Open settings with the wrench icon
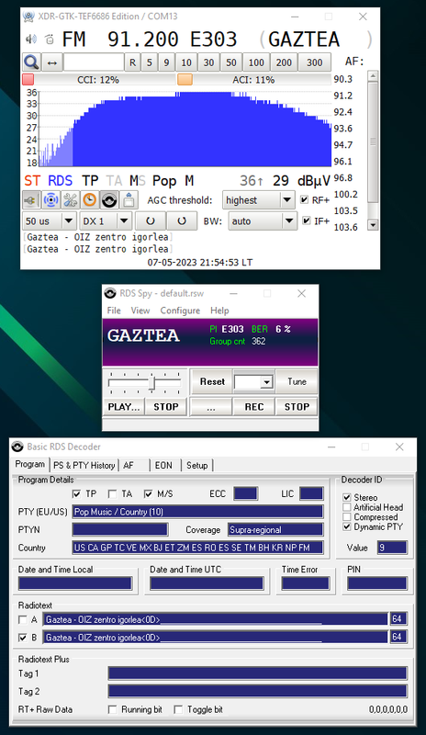The image size is (426, 735). 71,200
